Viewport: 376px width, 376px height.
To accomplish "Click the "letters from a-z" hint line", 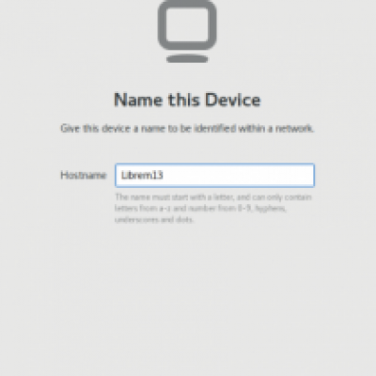I will pyautogui.click(x=200, y=209).
